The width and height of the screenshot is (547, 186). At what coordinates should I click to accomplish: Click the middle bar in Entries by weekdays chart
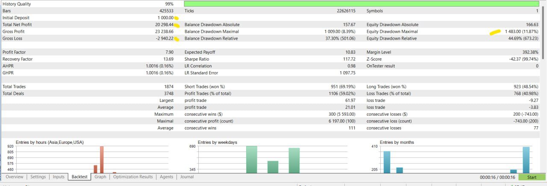273,167
